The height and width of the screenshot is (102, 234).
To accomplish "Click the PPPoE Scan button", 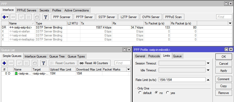I will [x=174, y=17].
